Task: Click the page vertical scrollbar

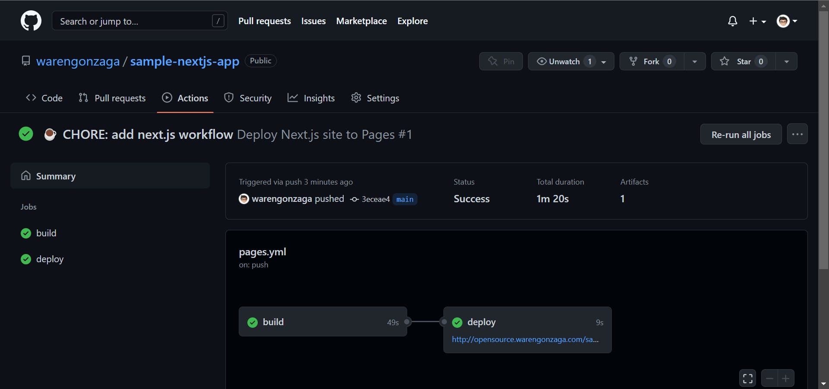Action: pos(823,139)
